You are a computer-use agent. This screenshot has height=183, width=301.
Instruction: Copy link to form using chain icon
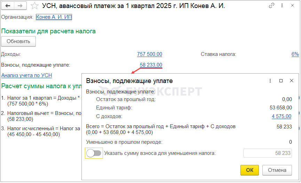point(271,6)
